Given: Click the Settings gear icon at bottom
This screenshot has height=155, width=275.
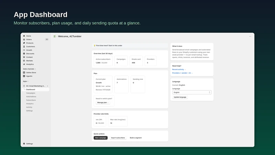Looking at the screenshot, I should click(x=24, y=144).
